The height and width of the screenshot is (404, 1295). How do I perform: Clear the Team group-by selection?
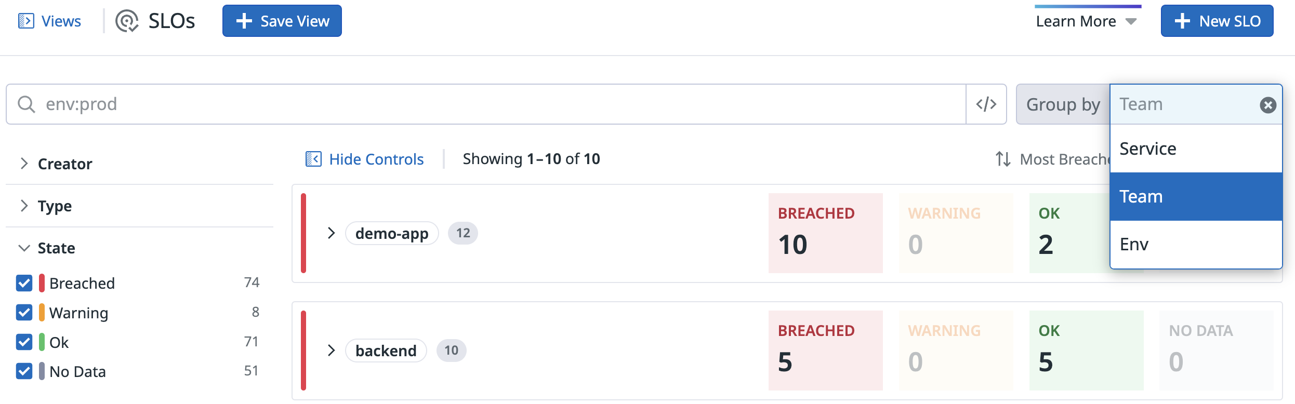[x=1267, y=105]
